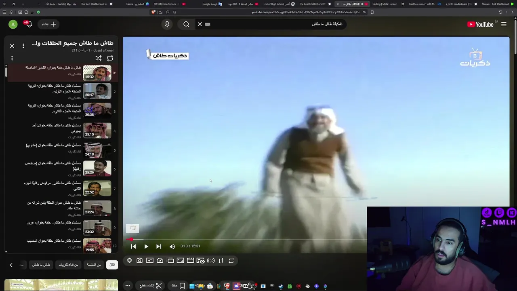517x291 pixels.
Task: Toggle repeat loop for the playlist
Action: click(110, 58)
